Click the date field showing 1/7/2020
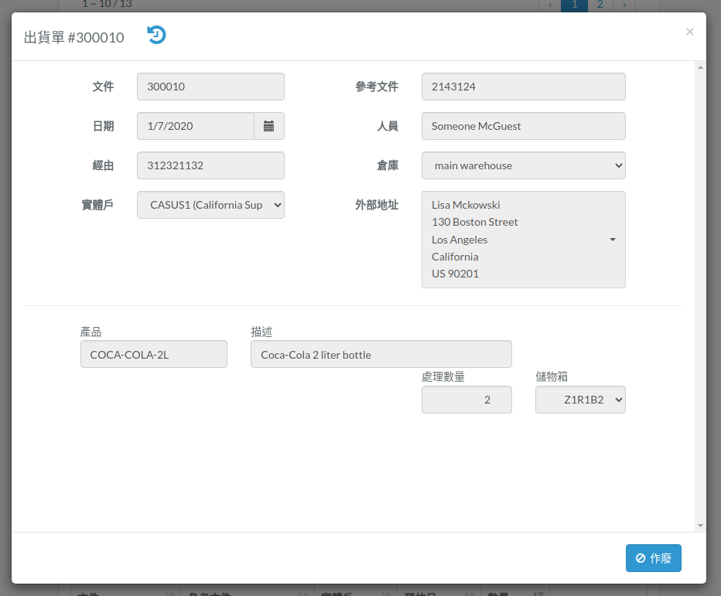The image size is (721, 596). (196, 126)
